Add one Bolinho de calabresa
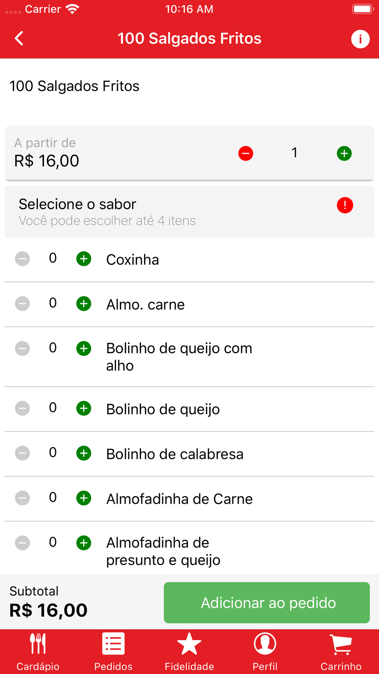Screen dimensions: 379x674 tap(84, 453)
